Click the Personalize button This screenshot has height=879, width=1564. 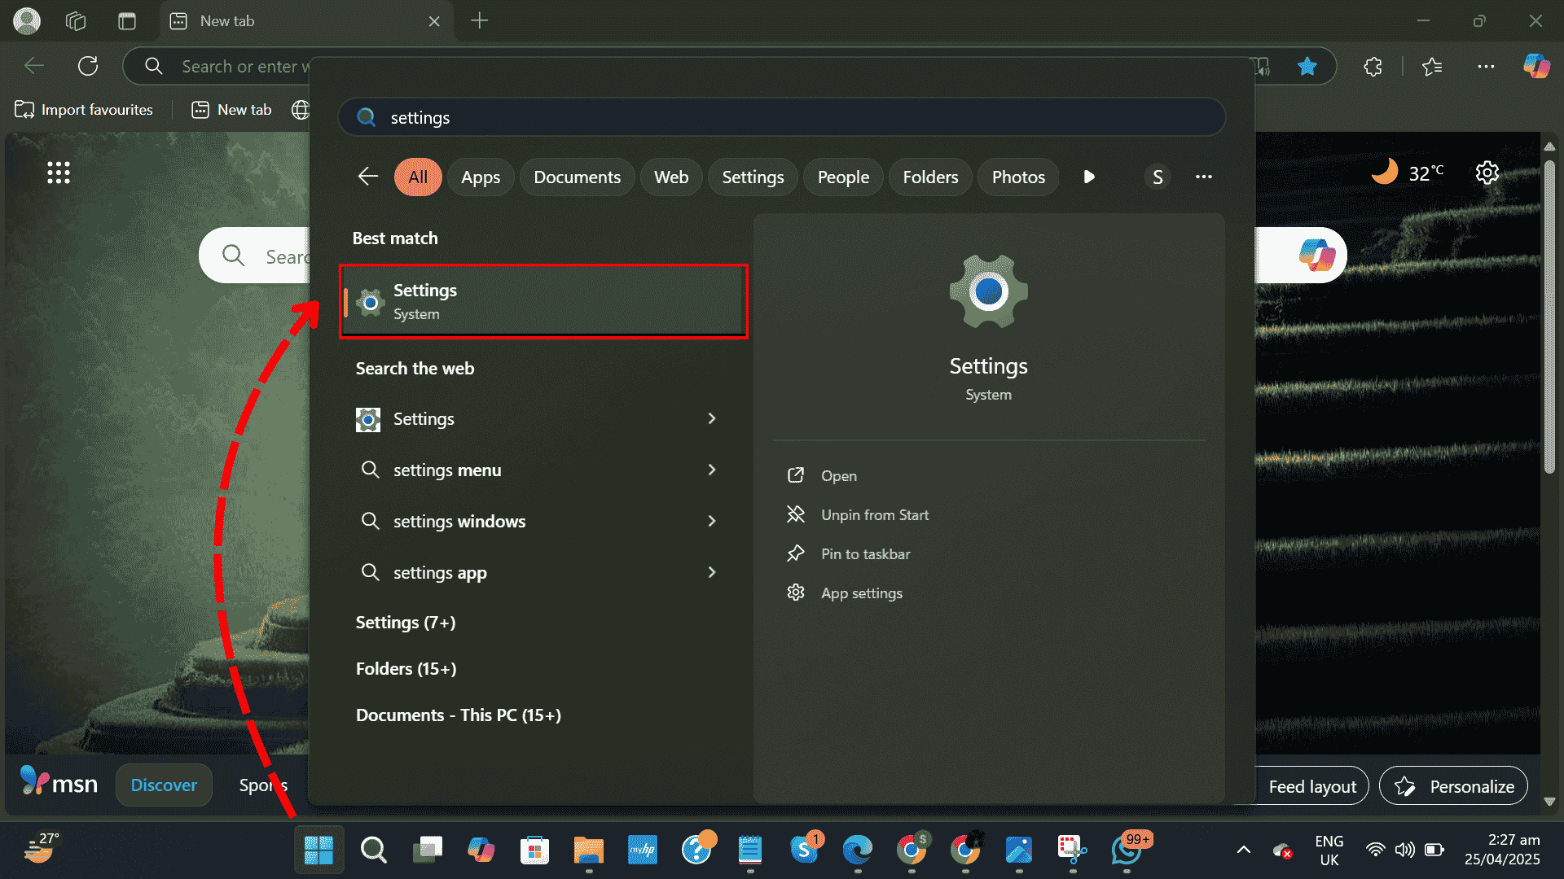[1453, 785]
